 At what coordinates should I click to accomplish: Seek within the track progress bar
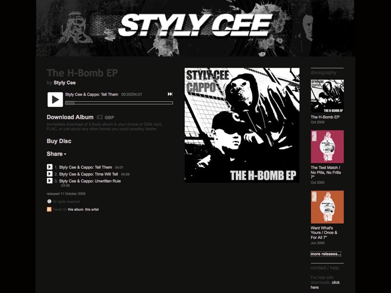pyautogui.click(x=119, y=103)
